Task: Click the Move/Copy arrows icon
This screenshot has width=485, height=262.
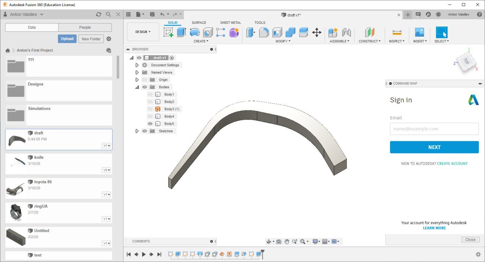Action: [317, 33]
